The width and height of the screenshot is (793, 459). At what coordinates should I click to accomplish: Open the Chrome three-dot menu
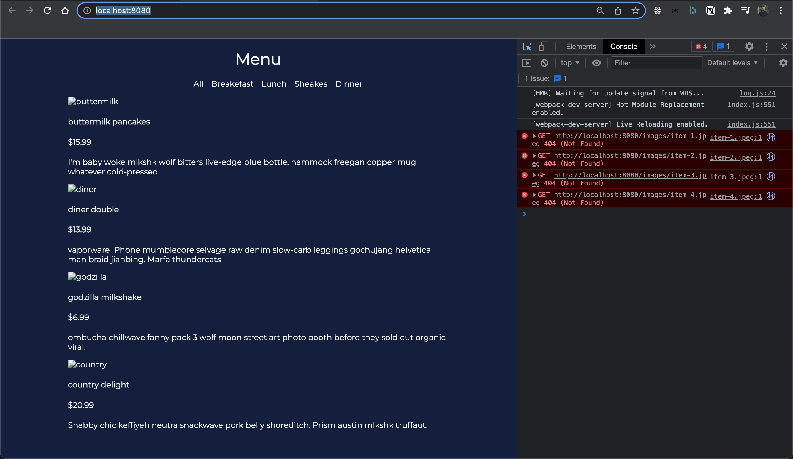click(781, 10)
